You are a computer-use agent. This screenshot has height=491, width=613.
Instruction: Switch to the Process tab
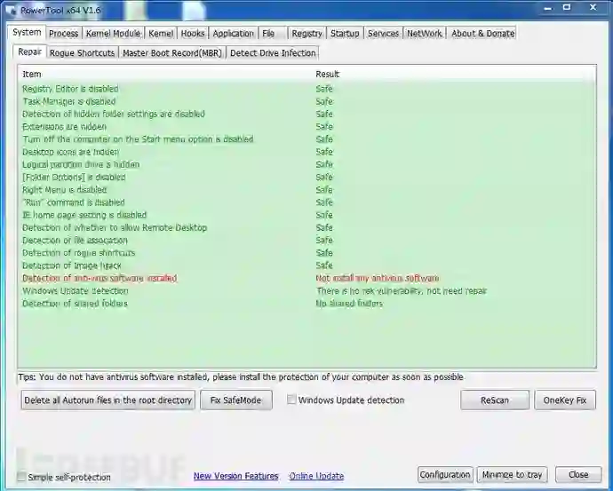pos(64,34)
